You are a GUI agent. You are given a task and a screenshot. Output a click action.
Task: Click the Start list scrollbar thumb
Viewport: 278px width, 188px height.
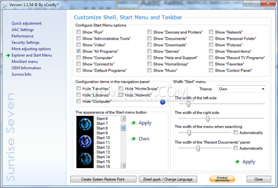pyautogui.click(x=123, y=128)
